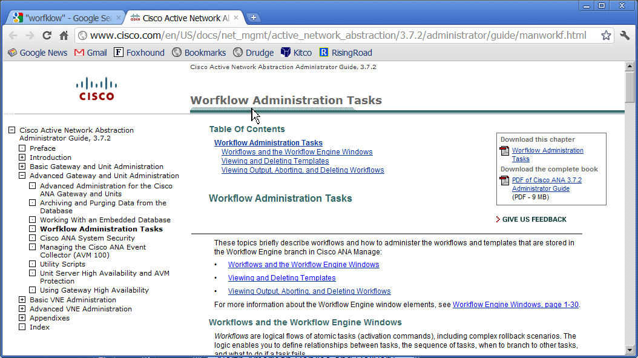The image size is (638, 358).
Task: Open Workflows and the Workflow Engine Windows TOC link
Action: pyautogui.click(x=297, y=152)
